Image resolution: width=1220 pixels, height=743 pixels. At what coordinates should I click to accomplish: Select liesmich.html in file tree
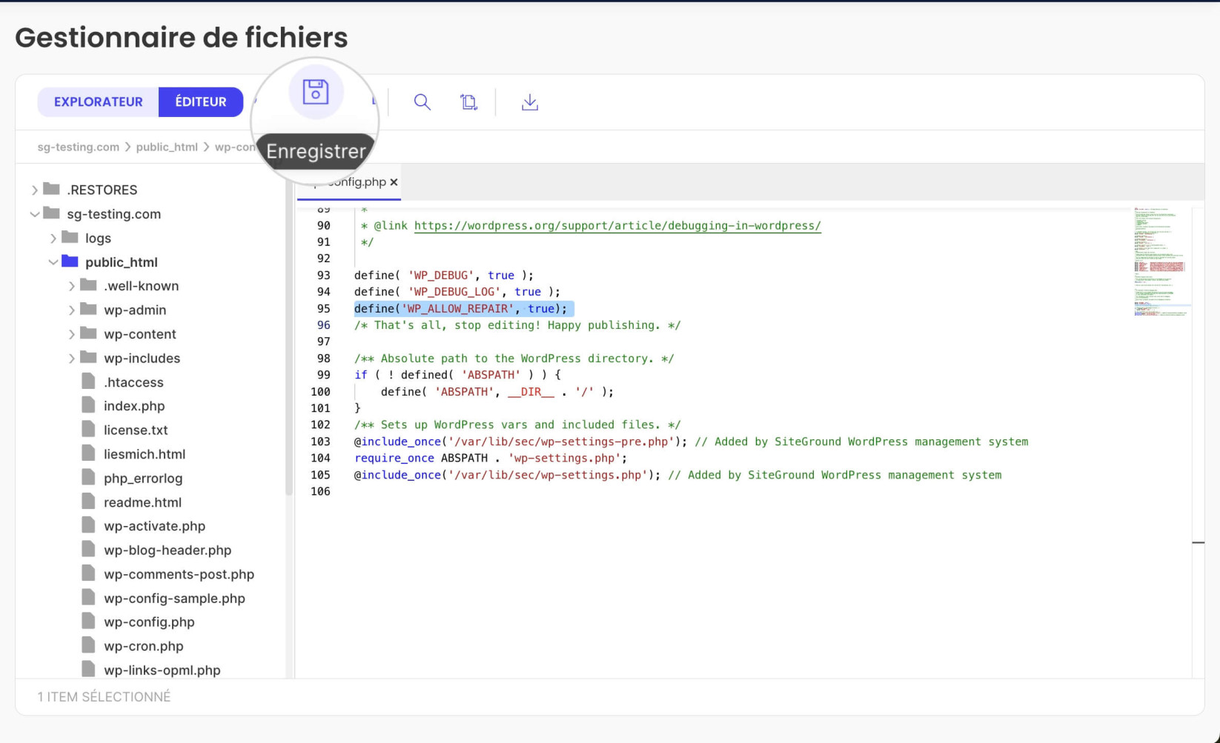(x=145, y=454)
